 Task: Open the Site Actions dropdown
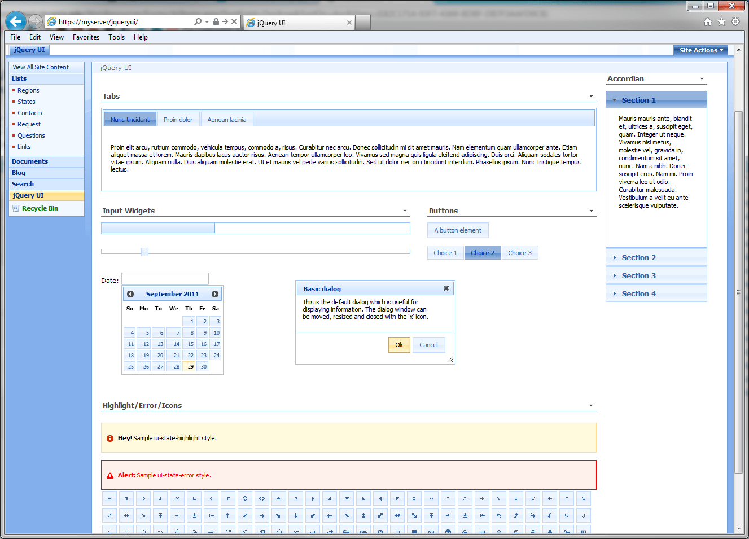[x=700, y=50]
